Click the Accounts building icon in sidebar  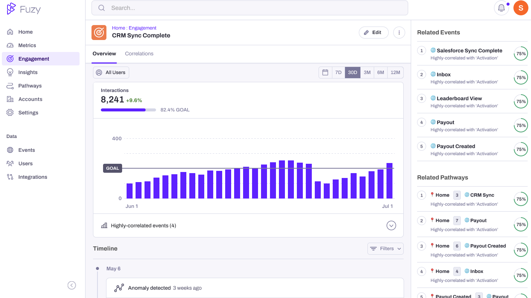10,99
